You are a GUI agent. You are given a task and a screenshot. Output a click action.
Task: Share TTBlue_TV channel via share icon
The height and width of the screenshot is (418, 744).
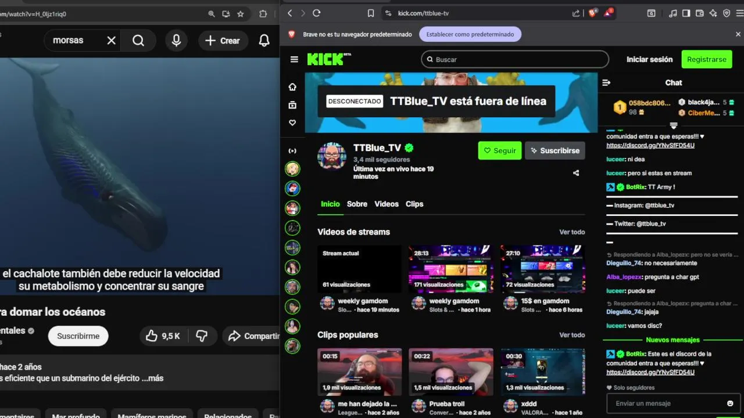576,173
